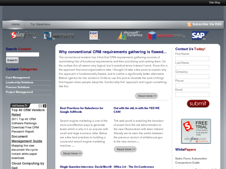Click the Search! button
Screen dimensions: 226x169
coord(12,60)
